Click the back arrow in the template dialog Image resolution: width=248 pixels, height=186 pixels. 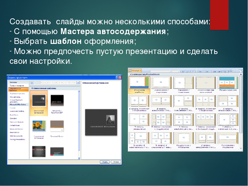click(x=32, y=83)
